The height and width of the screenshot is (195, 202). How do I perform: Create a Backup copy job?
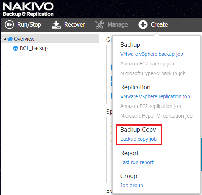click(x=138, y=139)
